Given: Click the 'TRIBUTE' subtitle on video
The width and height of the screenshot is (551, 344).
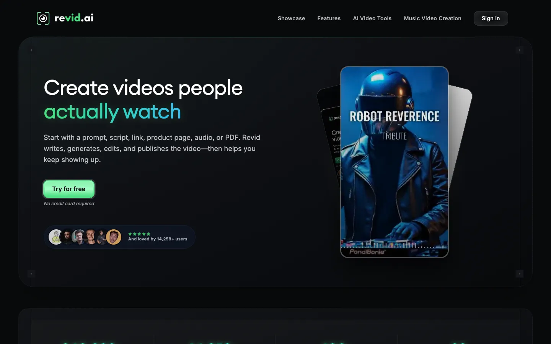Looking at the screenshot, I should click(395, 136).
